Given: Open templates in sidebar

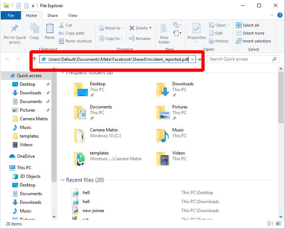Looking at the screenshot, I should tap(26, 136).
